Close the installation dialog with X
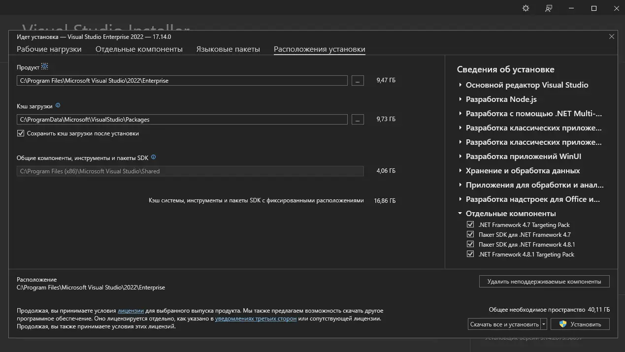The height and width of the screenshot is (352, 625). (x=612, y=36)
